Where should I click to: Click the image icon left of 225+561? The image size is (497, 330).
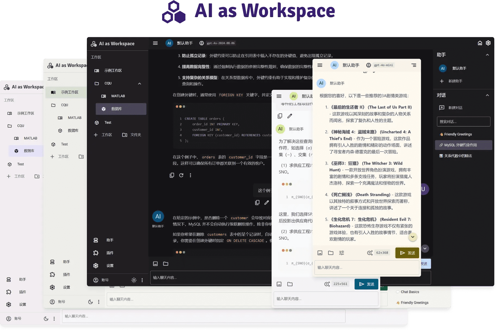pos(279,284)
